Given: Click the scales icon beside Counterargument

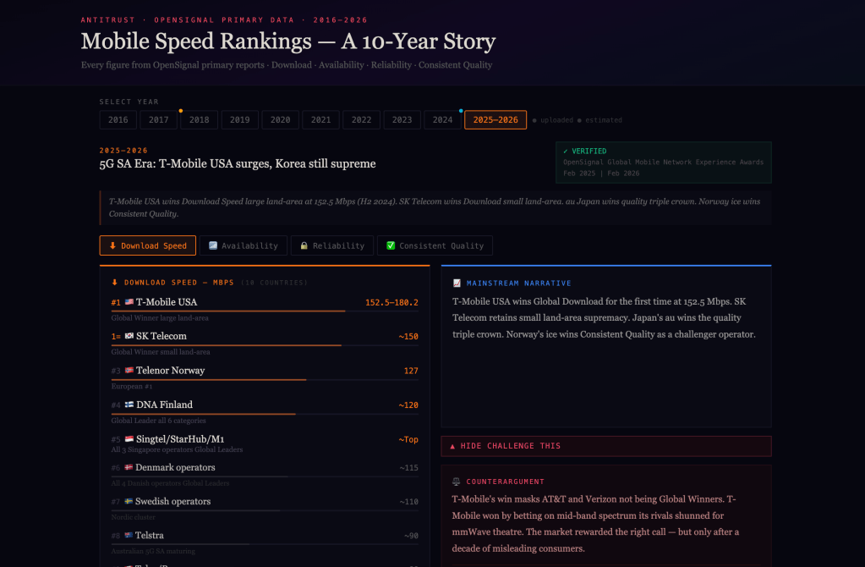Looking at the screenshot, I should (457, 482).
